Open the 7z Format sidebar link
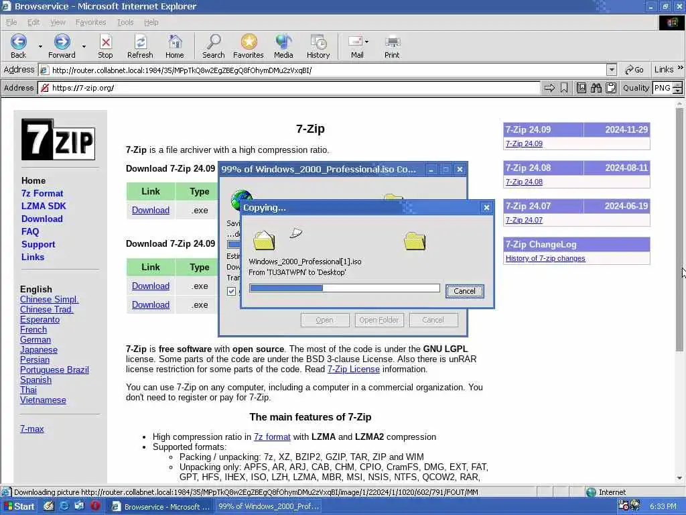Image resolution: width=686 pixels, height=515 pixels. [42, 193]
